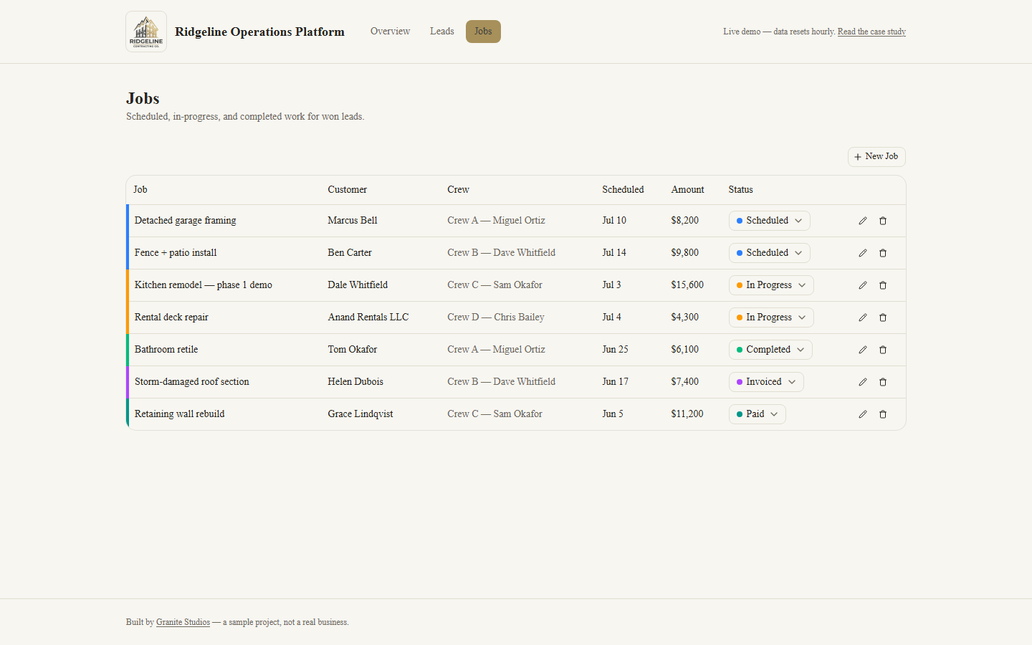
Task: Edit the Kitchen remodel phase 1 job
Action: tap(863, 285)
